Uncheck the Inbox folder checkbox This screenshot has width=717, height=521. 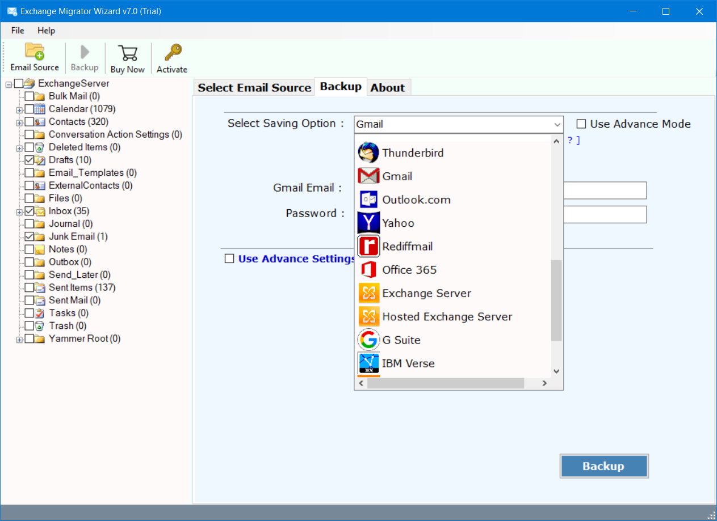tap(30, 211)
